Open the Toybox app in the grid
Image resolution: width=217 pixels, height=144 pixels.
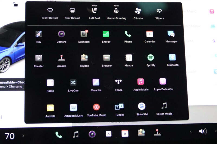coord(84,61)
